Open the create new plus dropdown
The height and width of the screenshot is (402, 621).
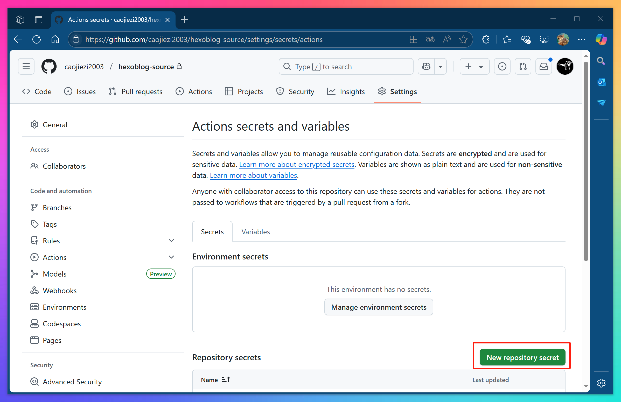click(474, 67)
